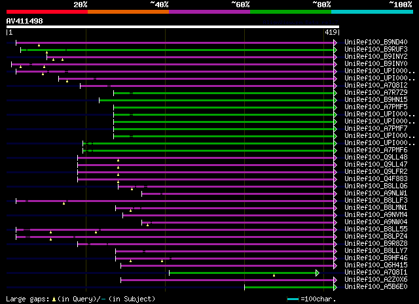Click the purple arrowhead ending the B9ND40 alignment

[x=335, y=42]
